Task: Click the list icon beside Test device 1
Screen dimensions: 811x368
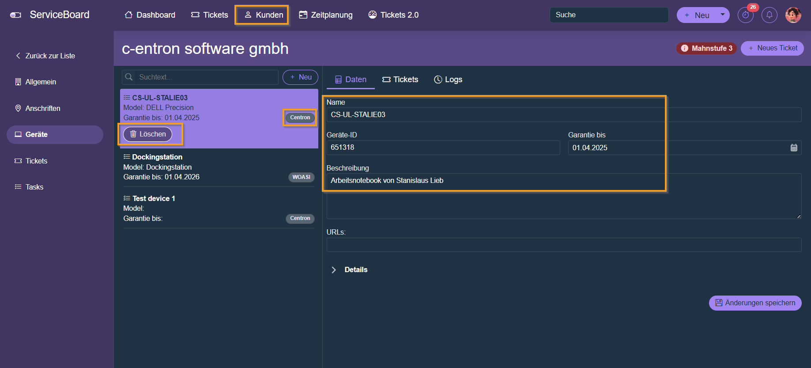Action: click(127, 198)
